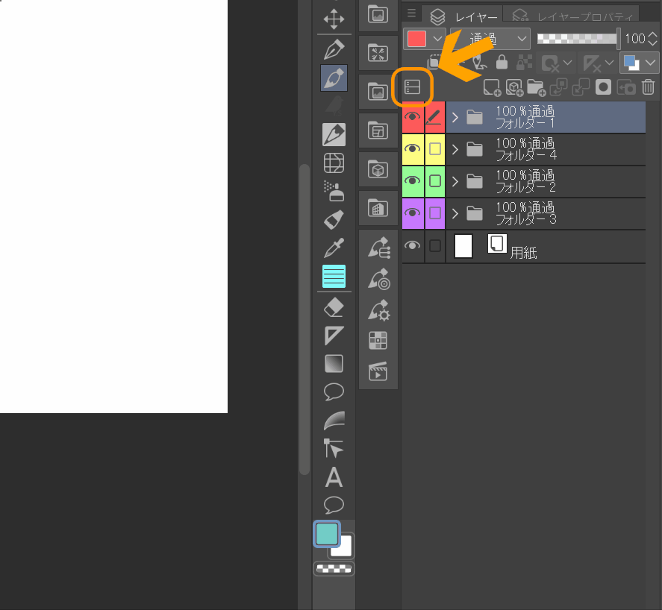Select the unhighlighted Pen nib tool

(x=334, y=50)
